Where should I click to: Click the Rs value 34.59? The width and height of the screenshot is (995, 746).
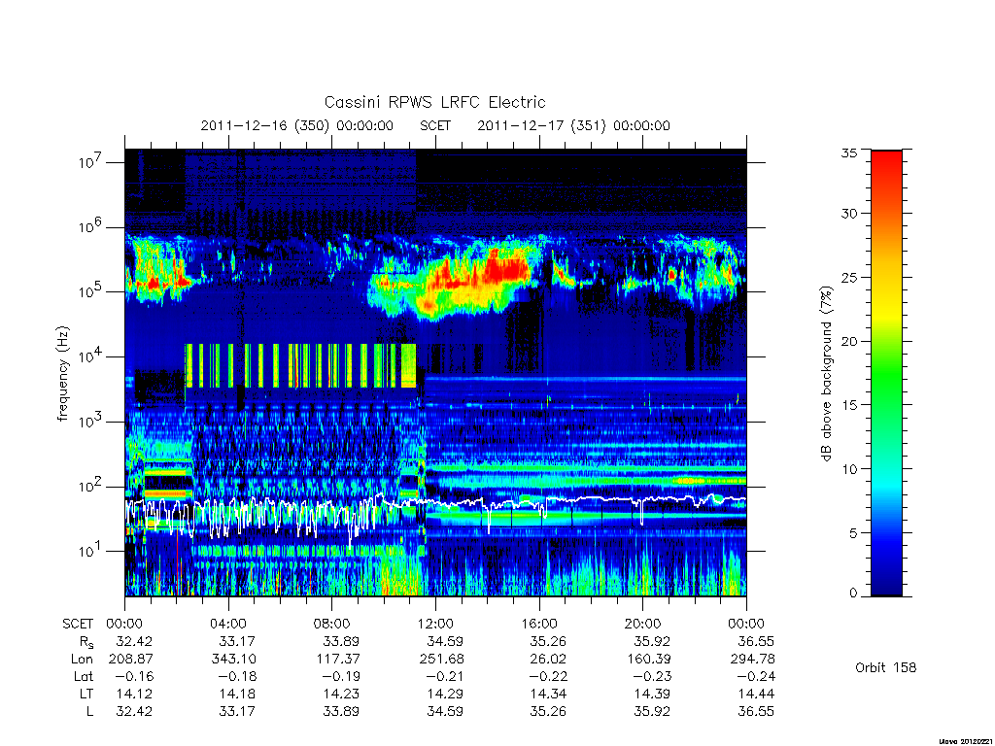(x=445, y=641)
